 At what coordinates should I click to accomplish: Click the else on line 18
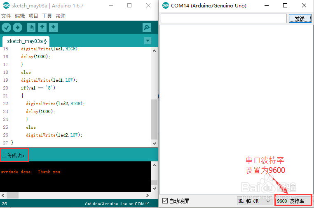[26, 72]
